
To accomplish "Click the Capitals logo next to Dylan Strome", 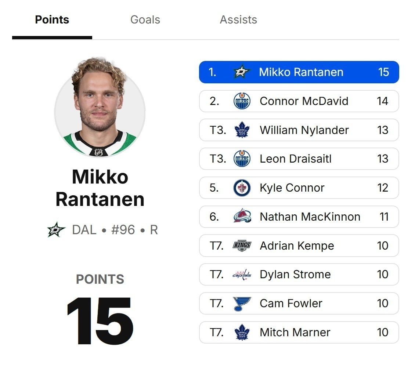I will (x=242, y=275).
